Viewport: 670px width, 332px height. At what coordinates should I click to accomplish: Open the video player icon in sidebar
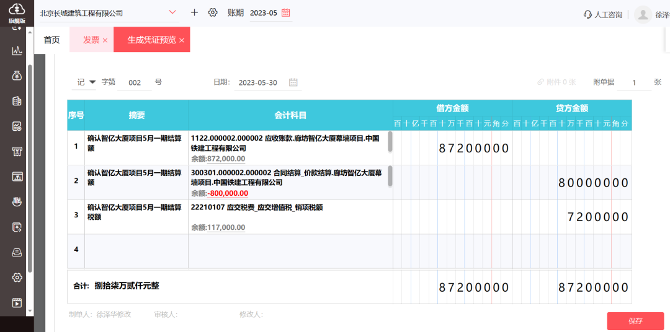click(x=17, y=303)
